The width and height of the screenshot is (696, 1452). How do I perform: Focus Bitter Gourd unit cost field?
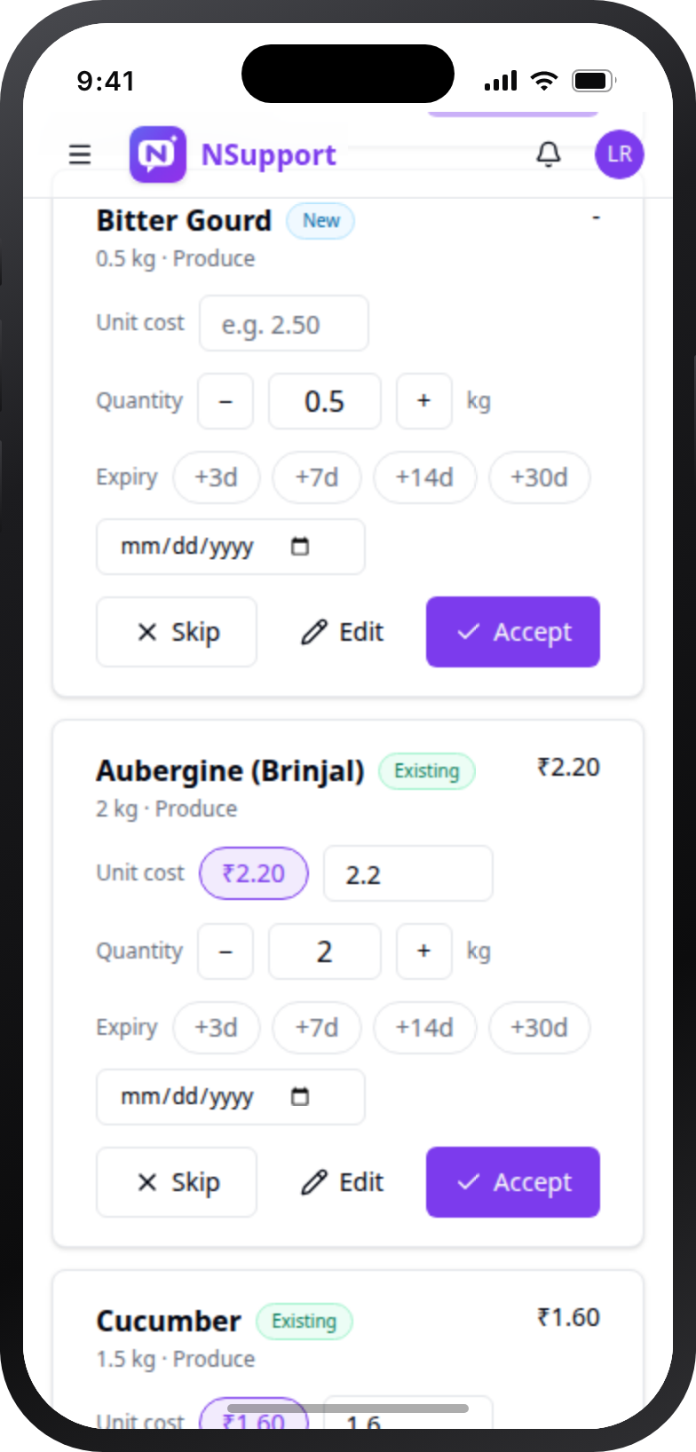pyautogui.click(x=284, y=323)
